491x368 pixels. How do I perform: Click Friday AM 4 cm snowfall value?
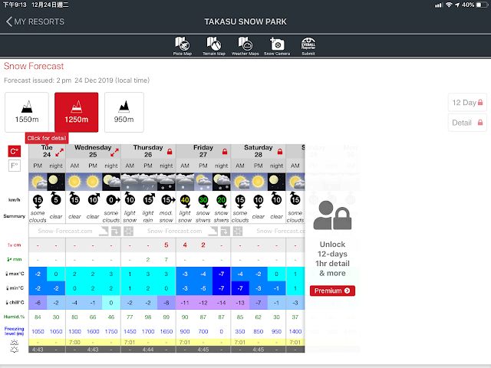pyautogui.click(x=185, y=245)
